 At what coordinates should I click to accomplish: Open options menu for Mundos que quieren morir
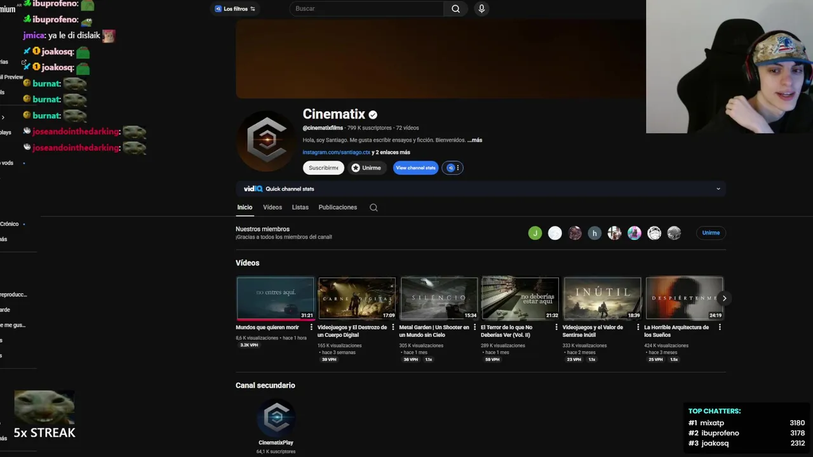[x=311, y=328]
